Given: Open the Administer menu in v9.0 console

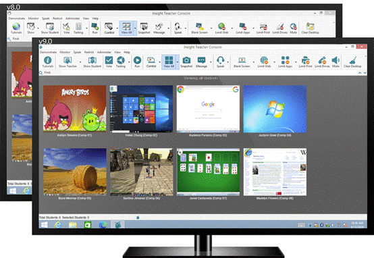Looking at the screenshot, I should [x=104, y=52].
